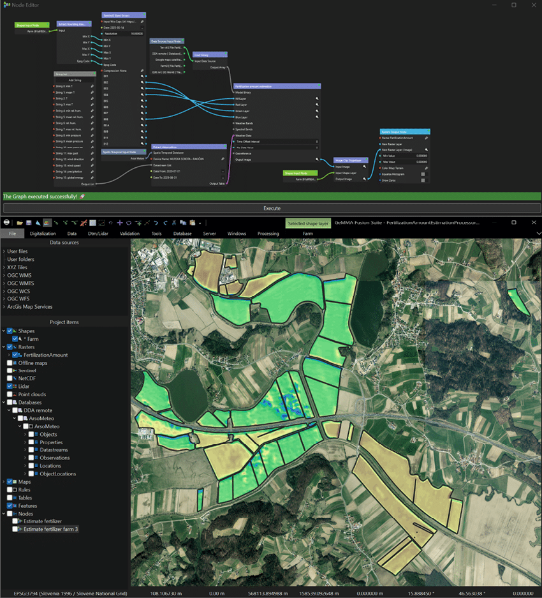This screenshot has height=598, width=542.
Task: Click Color Map Terrain edit pencil icon
Action: point(425,168)
